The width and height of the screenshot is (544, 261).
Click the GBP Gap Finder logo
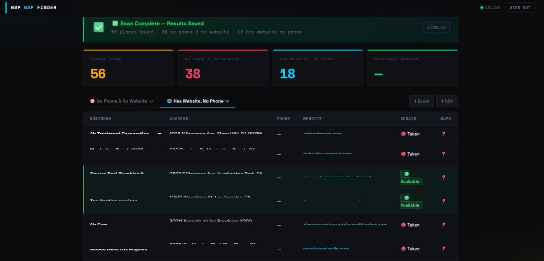point(34,8)
